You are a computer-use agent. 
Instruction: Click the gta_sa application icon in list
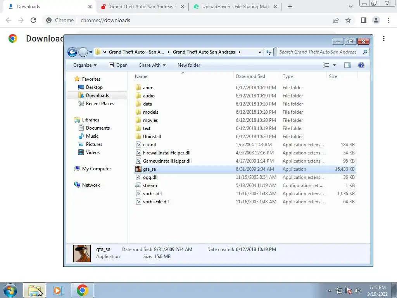[138, 169]
